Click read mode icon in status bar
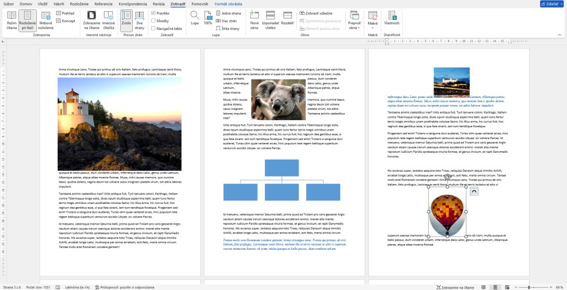Viewport: 567px width, 290px height. 483,287
